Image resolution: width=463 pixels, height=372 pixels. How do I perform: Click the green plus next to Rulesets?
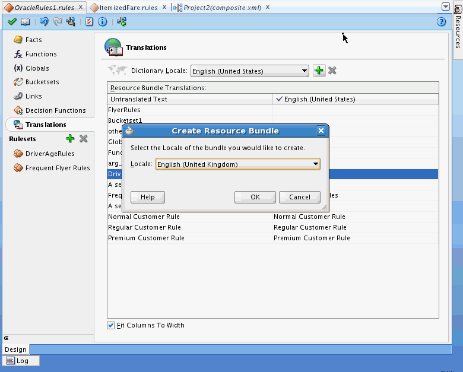(70, 139)
